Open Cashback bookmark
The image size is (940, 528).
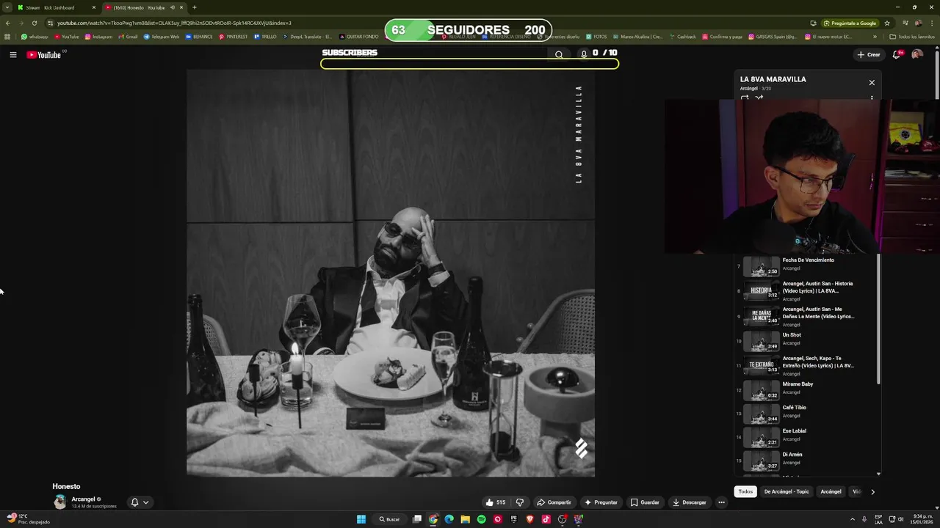click(682, 37)
